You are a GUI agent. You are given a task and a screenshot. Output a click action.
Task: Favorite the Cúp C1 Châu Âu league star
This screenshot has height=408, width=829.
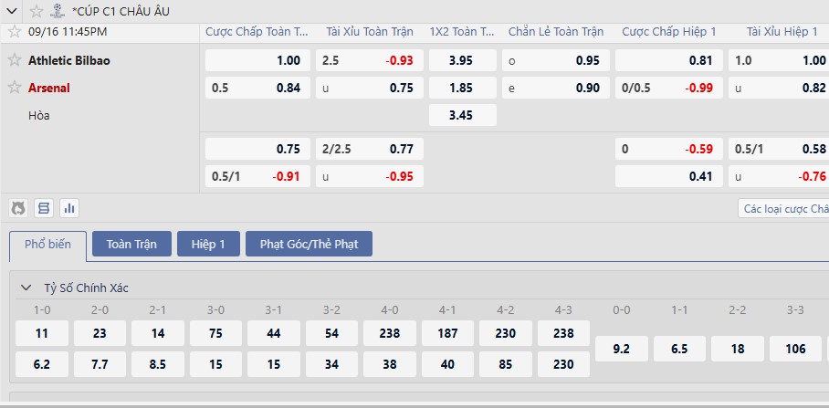click(x=36, y=11)
